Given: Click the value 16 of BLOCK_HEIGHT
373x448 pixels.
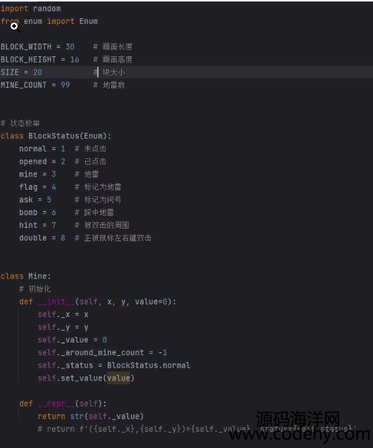Looking at the screenshot, I should (x=75, y=59).
